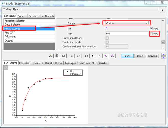Open the Function File tab

88,63
